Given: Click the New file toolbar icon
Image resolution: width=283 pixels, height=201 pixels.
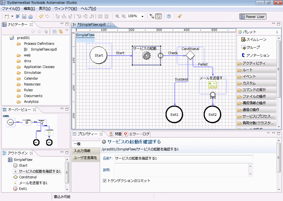Looking at the screenshot, I should tap(7, 16).
